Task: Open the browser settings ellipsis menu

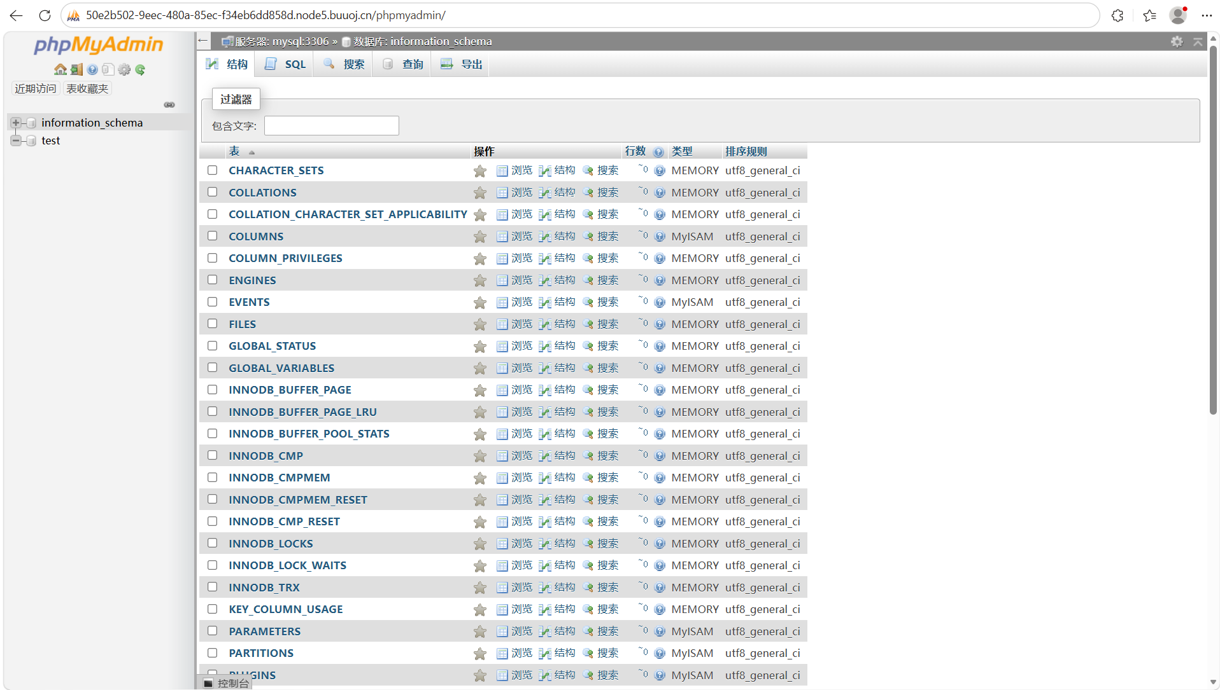Action: click(1207, 15)
